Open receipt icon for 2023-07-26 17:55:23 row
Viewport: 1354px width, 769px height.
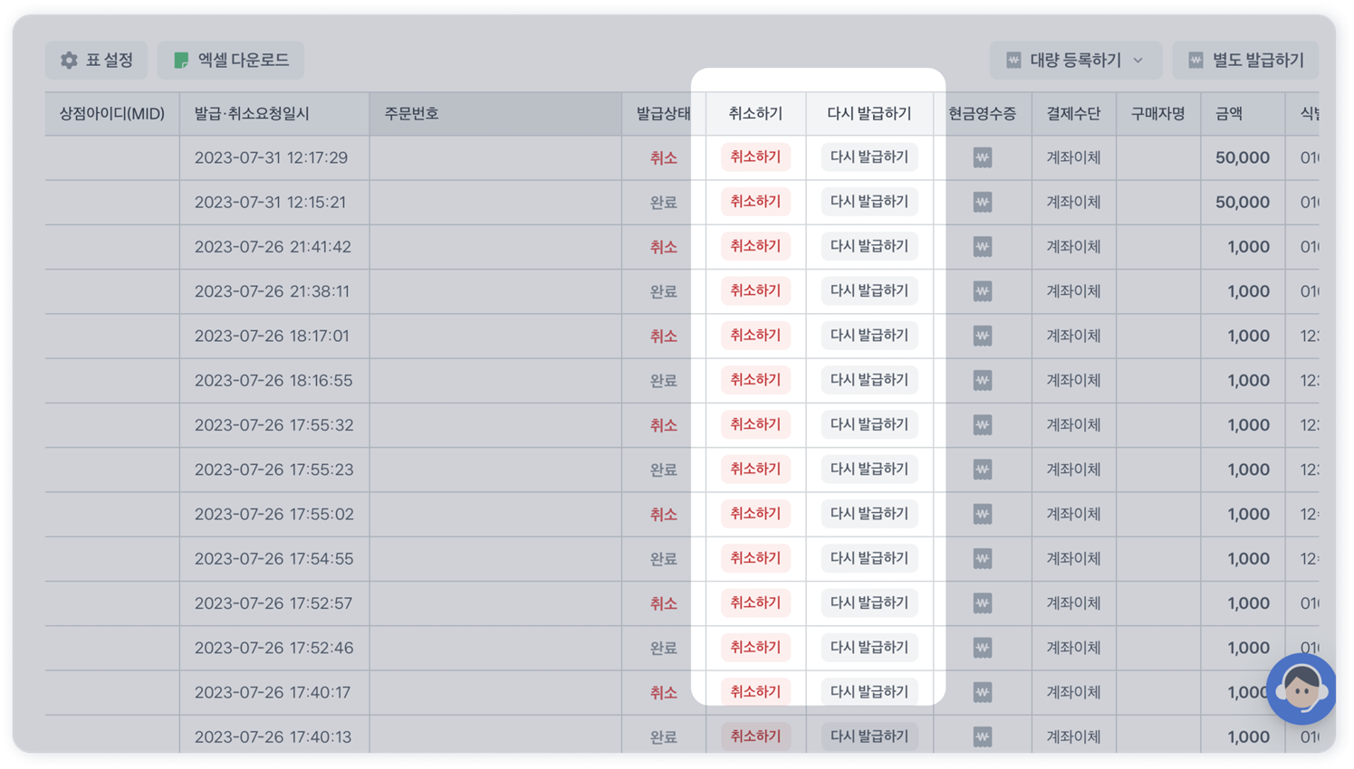point(982,470)
